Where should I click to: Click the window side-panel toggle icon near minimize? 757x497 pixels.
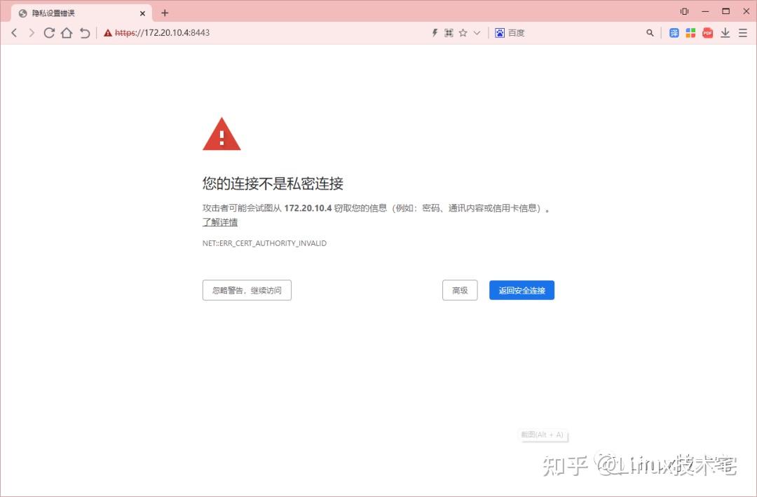point(684,11)
